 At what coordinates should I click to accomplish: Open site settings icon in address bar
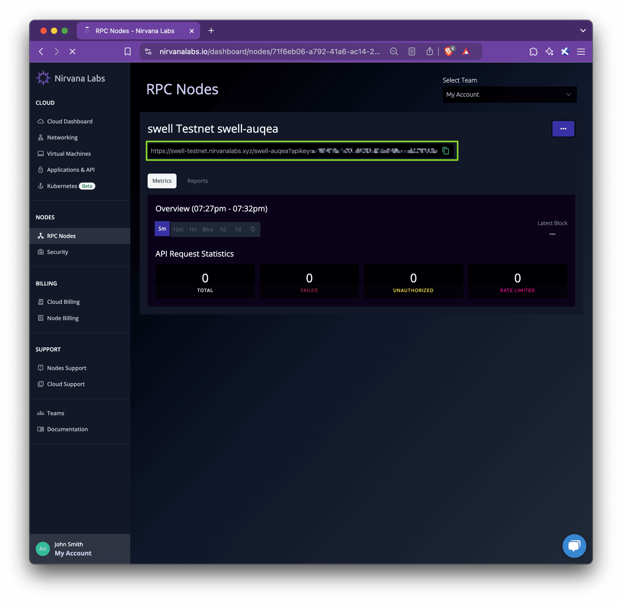[148, 52]
